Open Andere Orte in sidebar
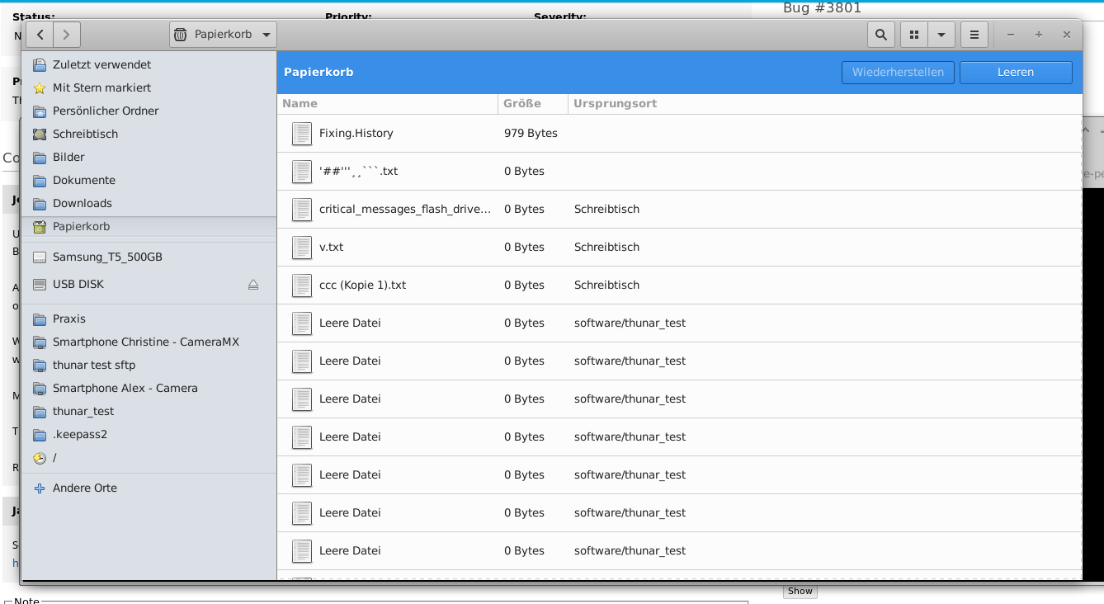 [x=84, y=488]
